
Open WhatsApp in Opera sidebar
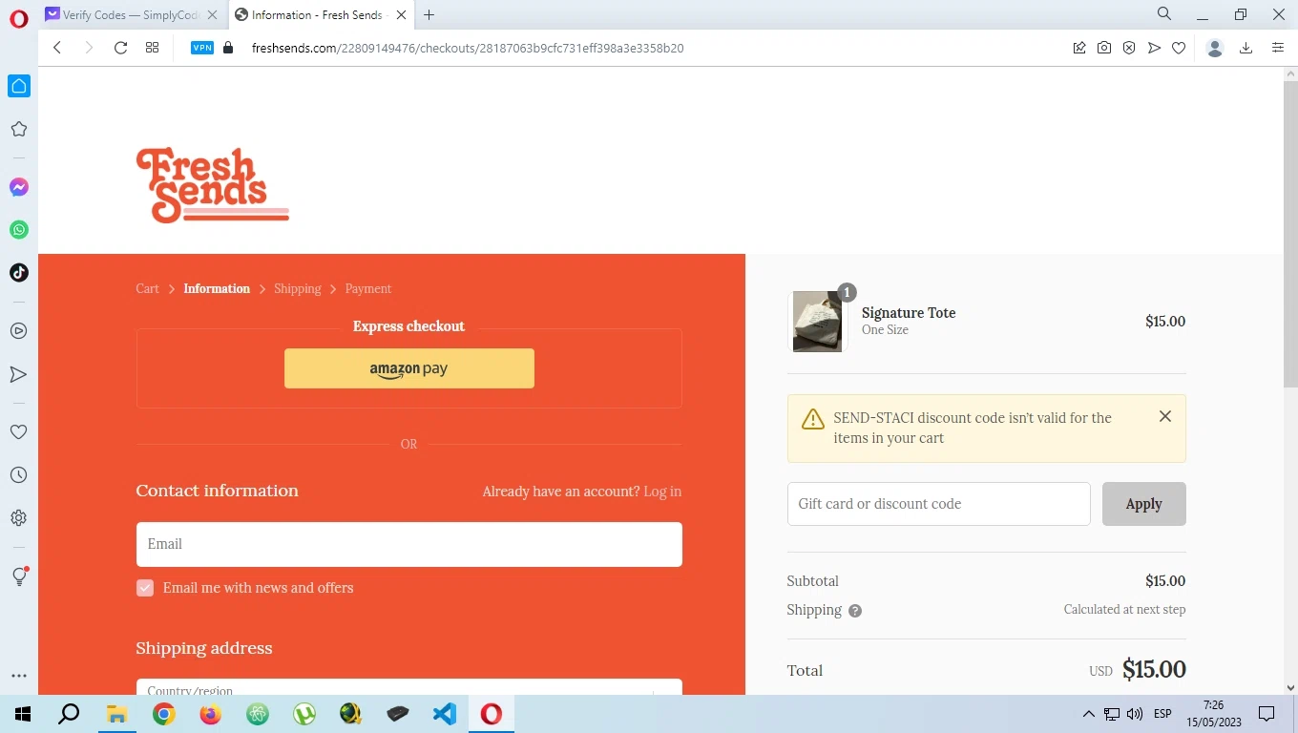click(x=19, y=230)
